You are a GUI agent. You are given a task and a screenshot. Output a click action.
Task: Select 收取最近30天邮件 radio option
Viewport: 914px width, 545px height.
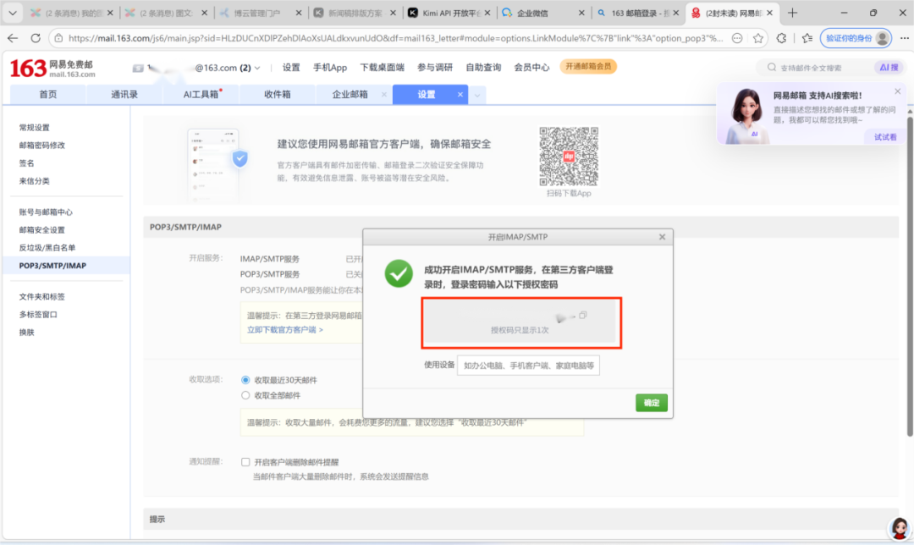pyautogui.click(x=245, y=380)
